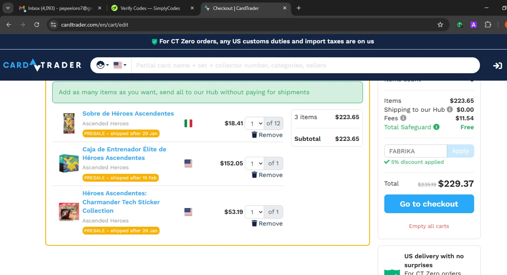Open quantity dropdown for $152.05 item

(x=255, y=164)
